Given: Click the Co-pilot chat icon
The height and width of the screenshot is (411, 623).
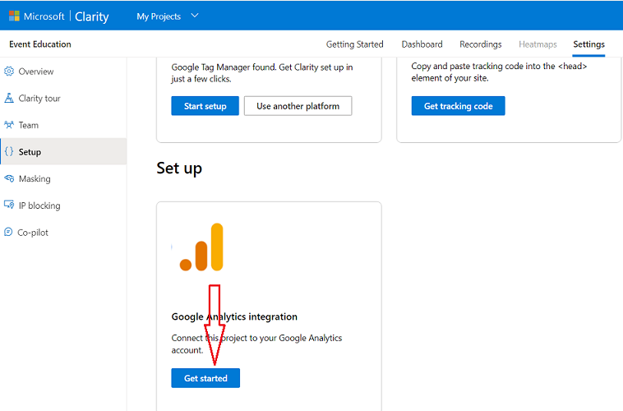Looking at the screenshot, I should click(8, 232).
